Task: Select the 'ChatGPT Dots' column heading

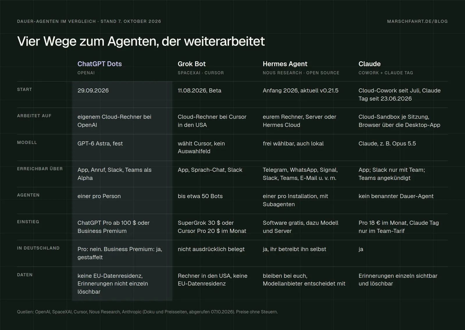Action: click(x=99, y=64)
